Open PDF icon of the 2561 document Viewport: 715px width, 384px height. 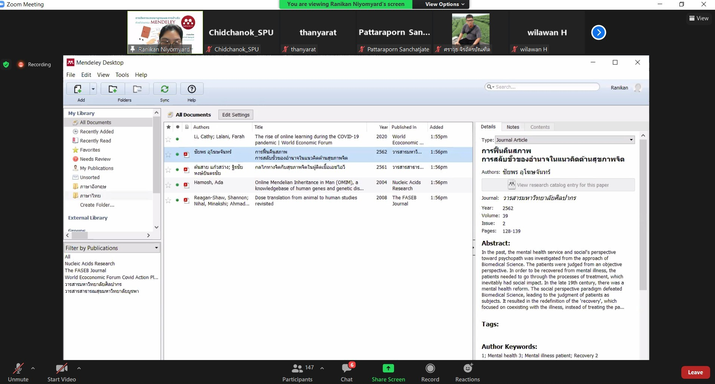coord(187,170)
